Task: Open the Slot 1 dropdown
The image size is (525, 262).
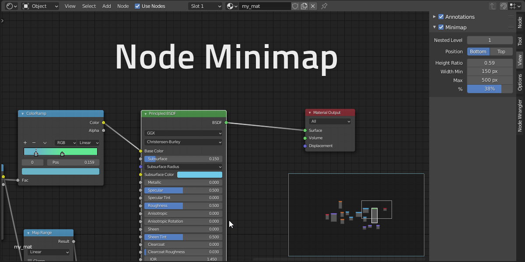Action: pyautogui.click(x=205, y=6)
